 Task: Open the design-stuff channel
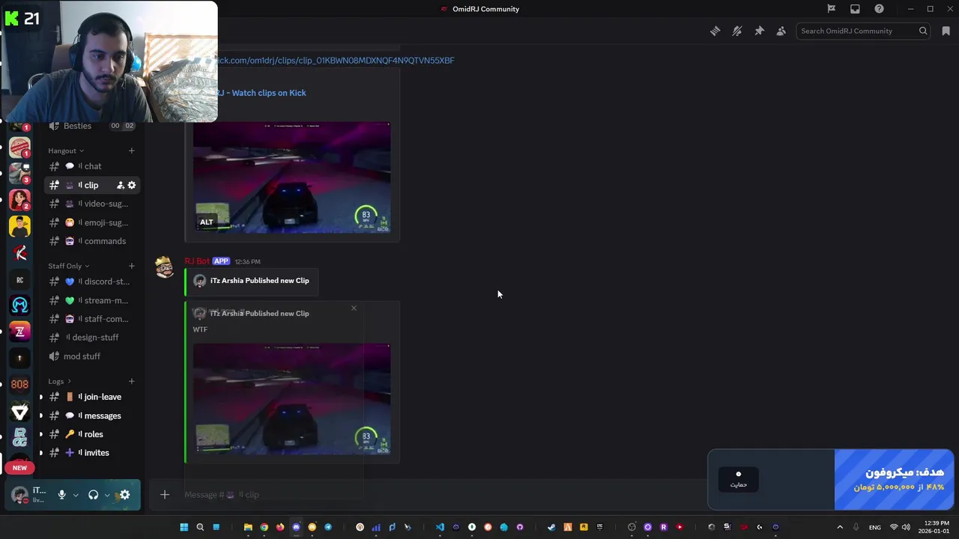coord(91,338)
